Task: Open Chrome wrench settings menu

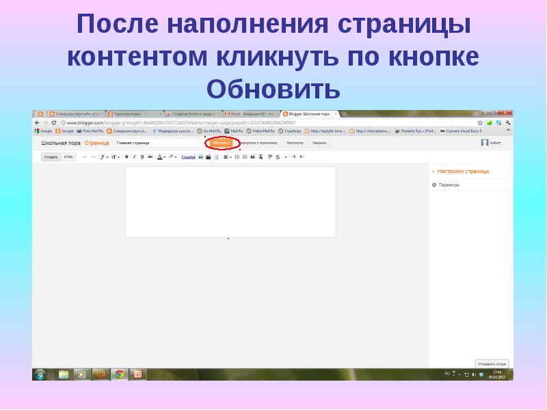Action: pyautogui.click(x=507, y=123)
